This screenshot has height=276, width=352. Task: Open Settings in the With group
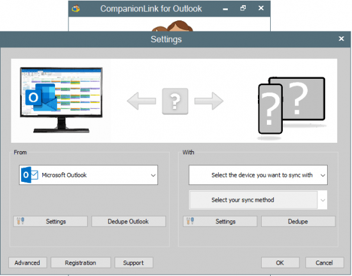[x=220, y=222]
